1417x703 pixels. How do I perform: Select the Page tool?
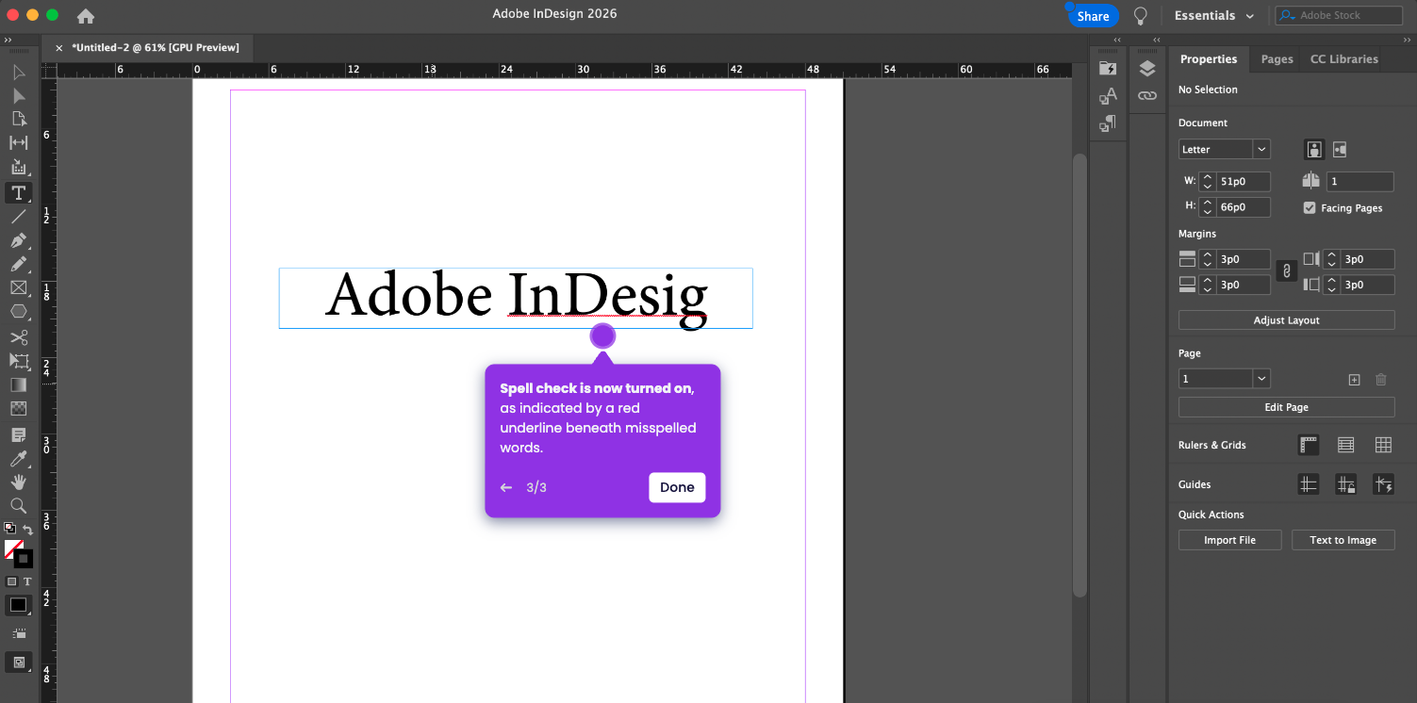18,119
